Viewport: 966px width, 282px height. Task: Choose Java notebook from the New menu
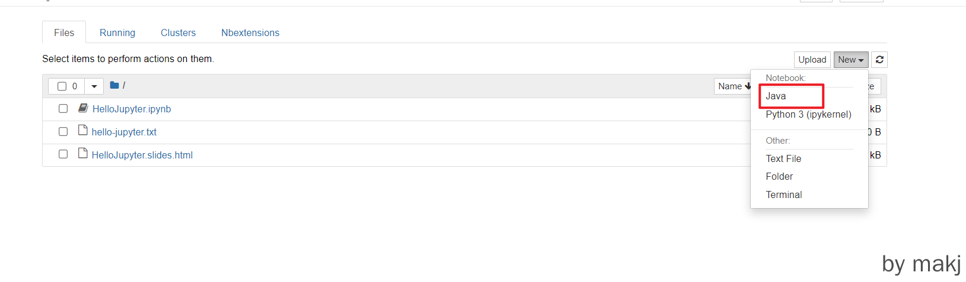click(776, 96)
